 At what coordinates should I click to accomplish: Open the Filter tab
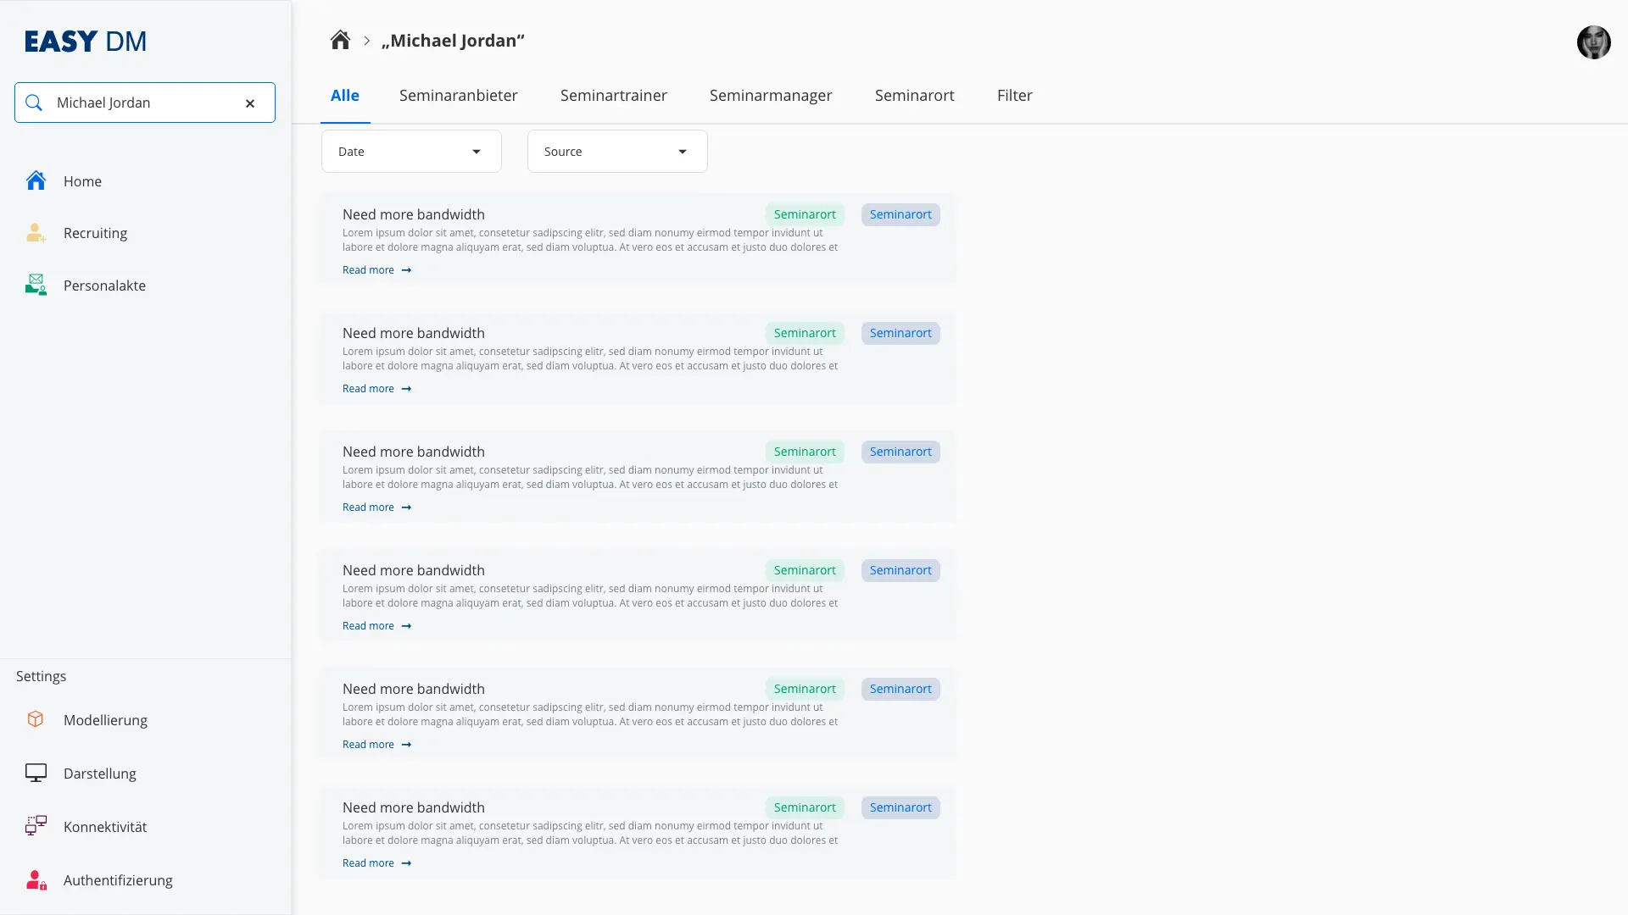pyautogui.click(x=1014, y=96)
